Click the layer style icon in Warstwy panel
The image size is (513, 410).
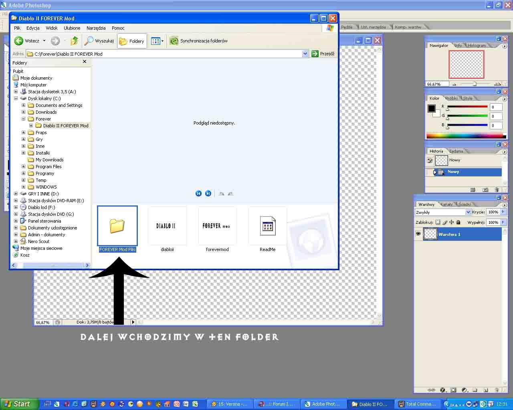click(x=443, y=390)
